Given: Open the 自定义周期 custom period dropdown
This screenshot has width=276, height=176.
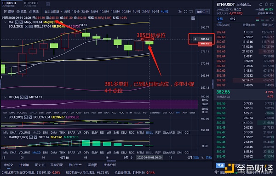Looking at the screenshot, I should click(53, 11).
